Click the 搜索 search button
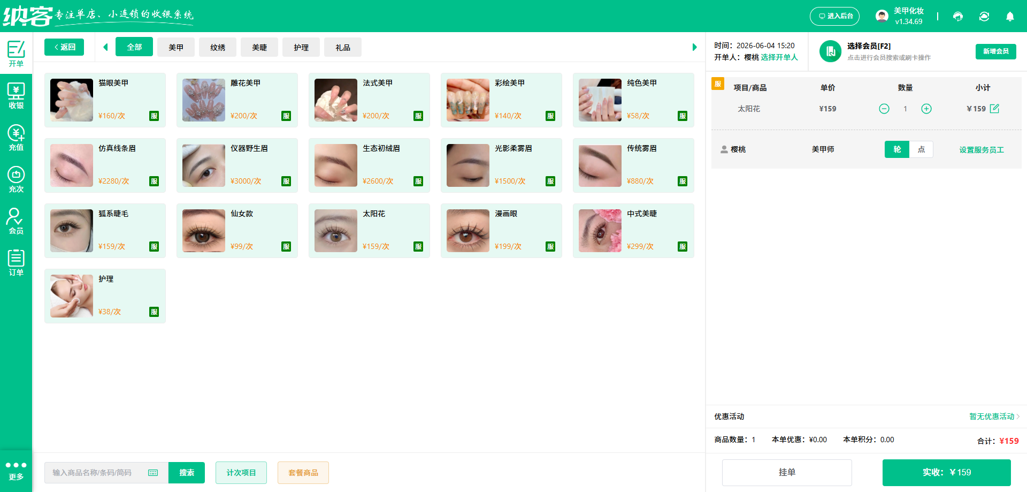The height and width of the screenshot is (492, 1027). point(187,473)
